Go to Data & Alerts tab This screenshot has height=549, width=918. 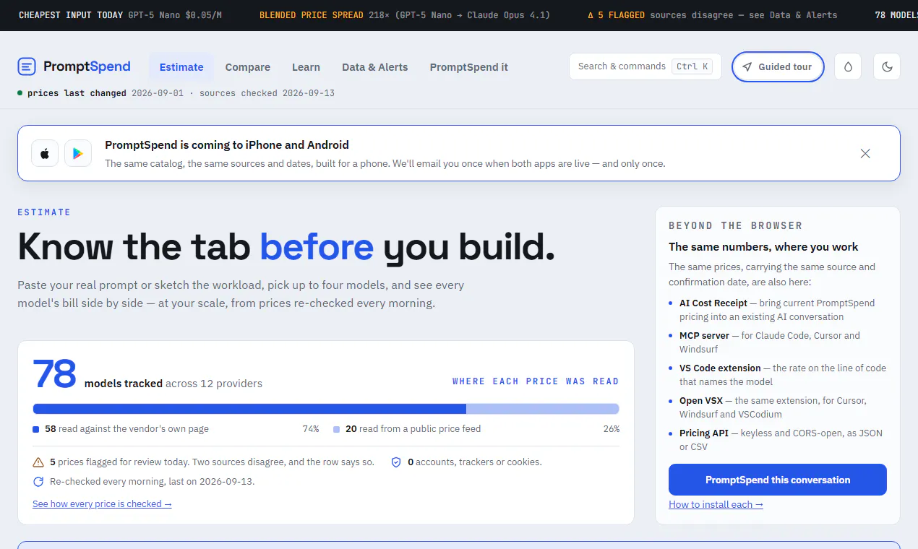[375, 67]
